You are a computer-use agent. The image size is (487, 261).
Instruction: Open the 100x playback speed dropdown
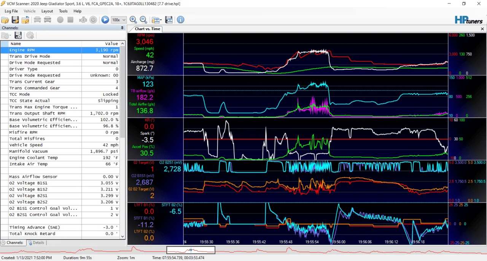(x=119, y=20)
